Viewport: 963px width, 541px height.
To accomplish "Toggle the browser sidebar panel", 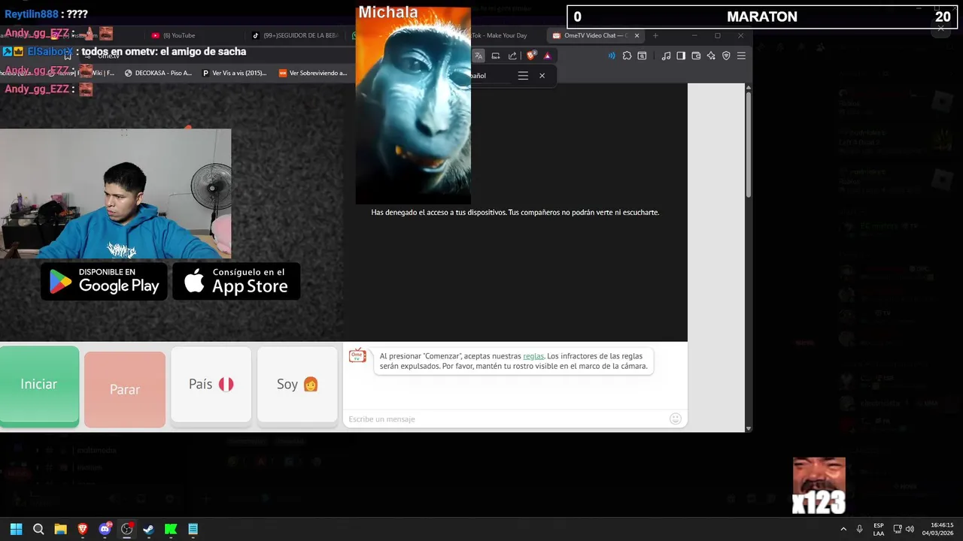I will tap(681, 56).
